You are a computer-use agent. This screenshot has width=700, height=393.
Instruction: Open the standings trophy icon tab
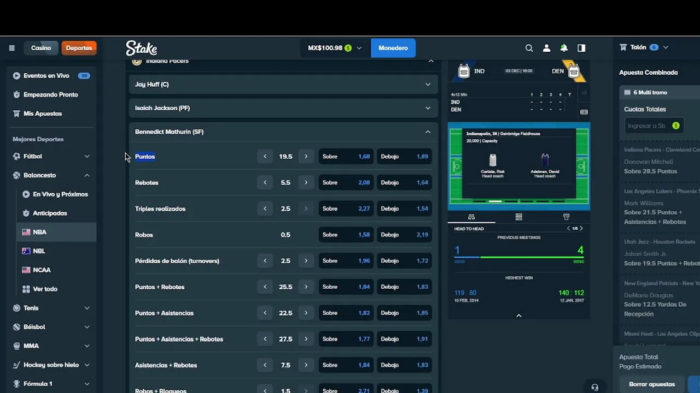(566, 217)
